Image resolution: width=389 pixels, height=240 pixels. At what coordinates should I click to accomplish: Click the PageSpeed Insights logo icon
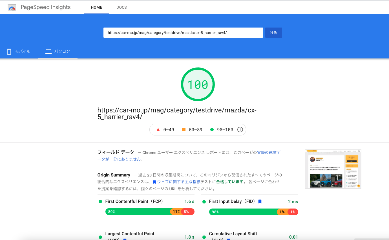pyautogui.click(x=12, y=7)
